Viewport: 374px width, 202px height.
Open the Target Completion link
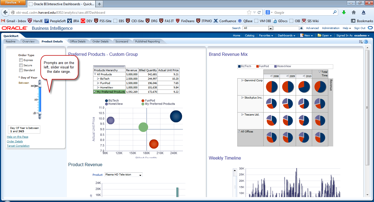18,146
